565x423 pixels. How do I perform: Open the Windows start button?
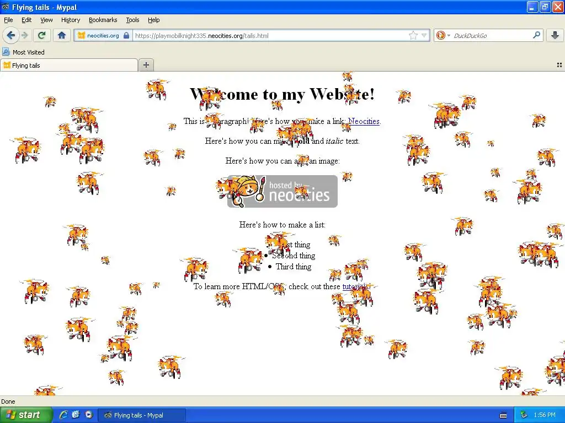tap(26, 415)
